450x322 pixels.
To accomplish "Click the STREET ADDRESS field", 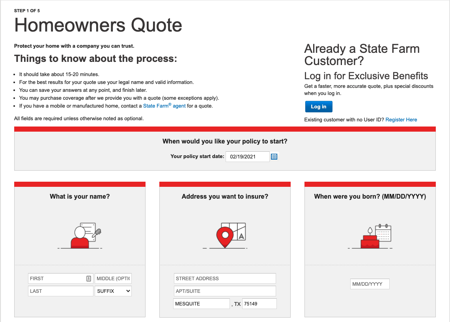I will (224, 278).
